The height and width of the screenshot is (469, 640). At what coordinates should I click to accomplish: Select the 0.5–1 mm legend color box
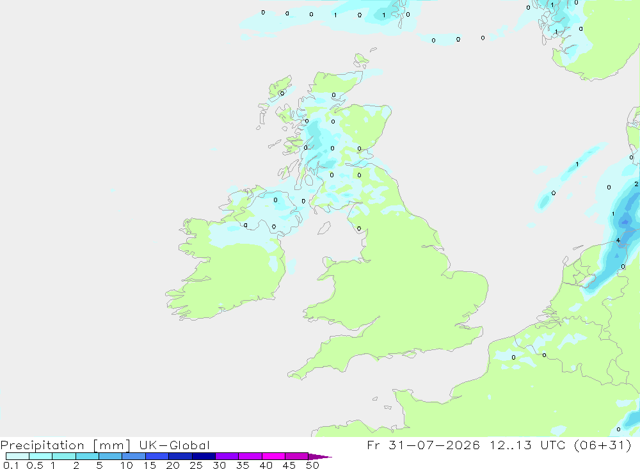click(40, 456)
